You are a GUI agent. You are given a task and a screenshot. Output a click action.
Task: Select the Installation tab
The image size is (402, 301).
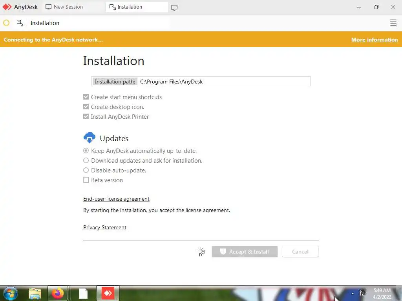pos(137,7)
